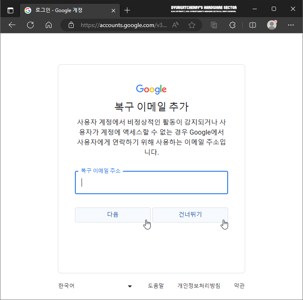Maximize the browser window

[x=274, y=9]
